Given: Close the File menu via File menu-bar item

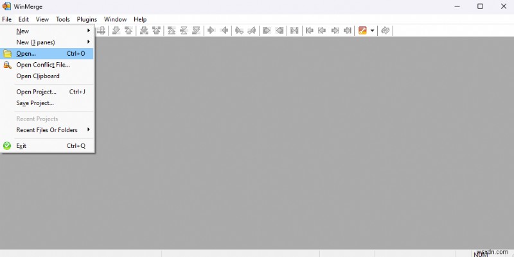Looking at the screenshot, I should tap(7, 19).
